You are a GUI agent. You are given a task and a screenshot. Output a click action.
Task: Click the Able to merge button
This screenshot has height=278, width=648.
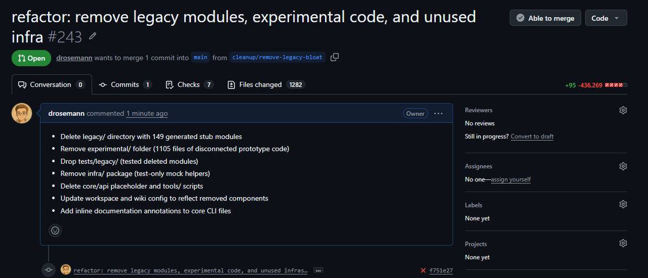click(545, 18)
